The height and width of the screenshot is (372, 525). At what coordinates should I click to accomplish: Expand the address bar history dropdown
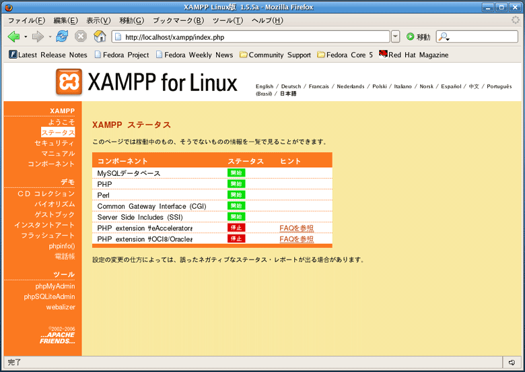395,37
